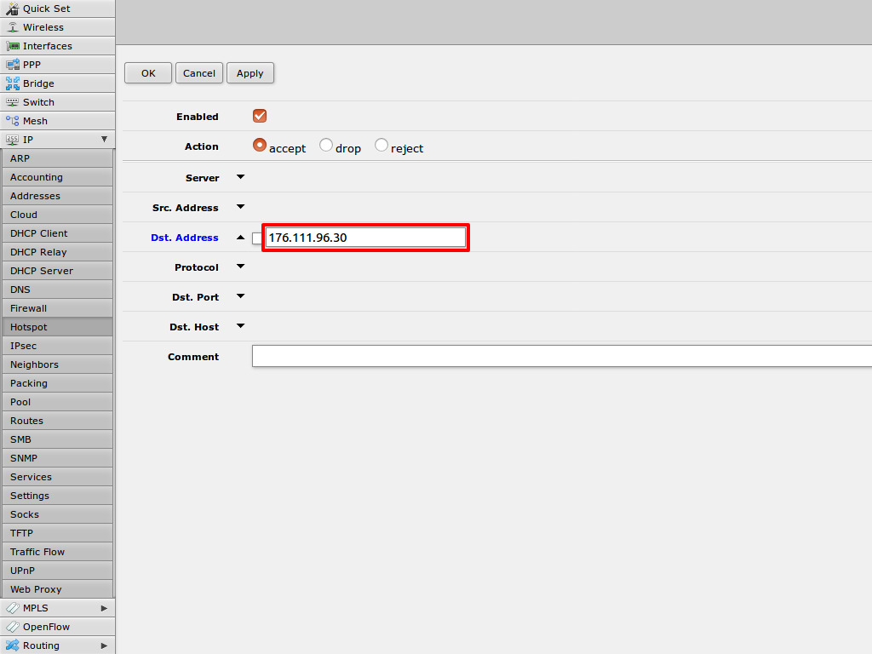The height and width of the screenshot is (654, 872).
Task: Uncheck the Enabled checkbox
Action: coord(260,116)
